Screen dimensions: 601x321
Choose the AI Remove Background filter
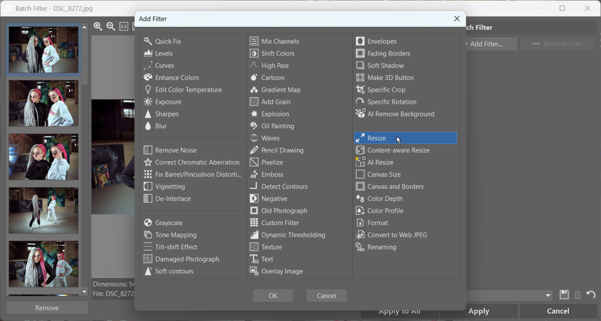[401, 114]
